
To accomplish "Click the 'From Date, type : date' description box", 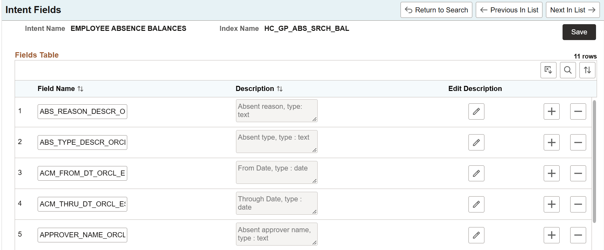I will pyautogui.click(x=277, y=172).
